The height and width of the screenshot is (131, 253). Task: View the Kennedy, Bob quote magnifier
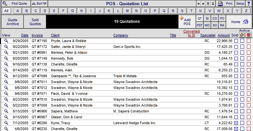[x=6, y=58]
